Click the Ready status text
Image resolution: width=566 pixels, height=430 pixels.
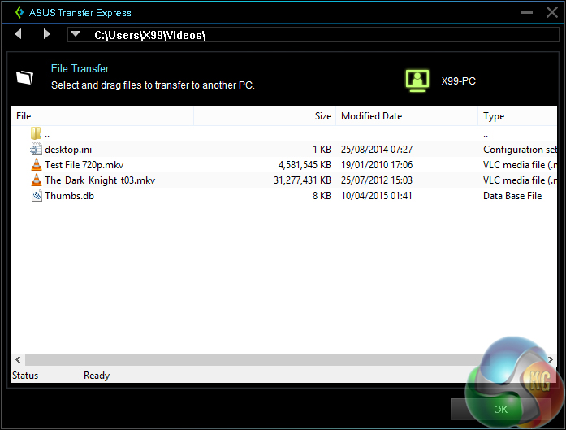pyautogui.click(x=97, y=376)
